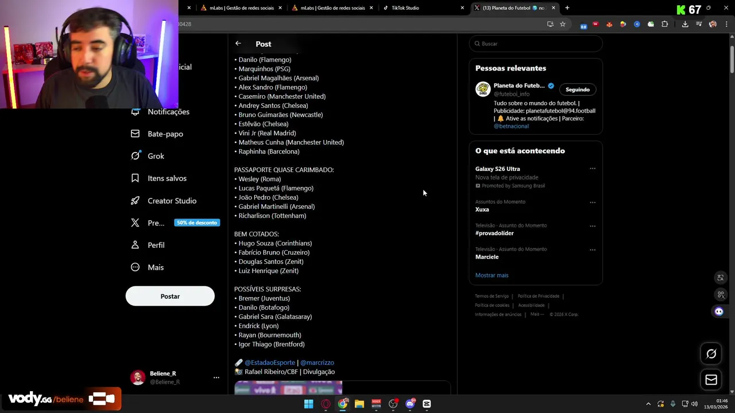Open Acessibilidade footer link
The height and width of the screenshot is (413, 735).
point(531,305)
